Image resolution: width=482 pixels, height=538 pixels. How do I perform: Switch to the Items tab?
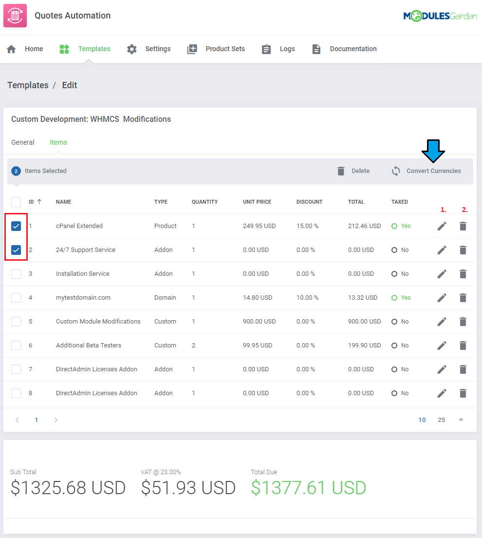(58, 142)
